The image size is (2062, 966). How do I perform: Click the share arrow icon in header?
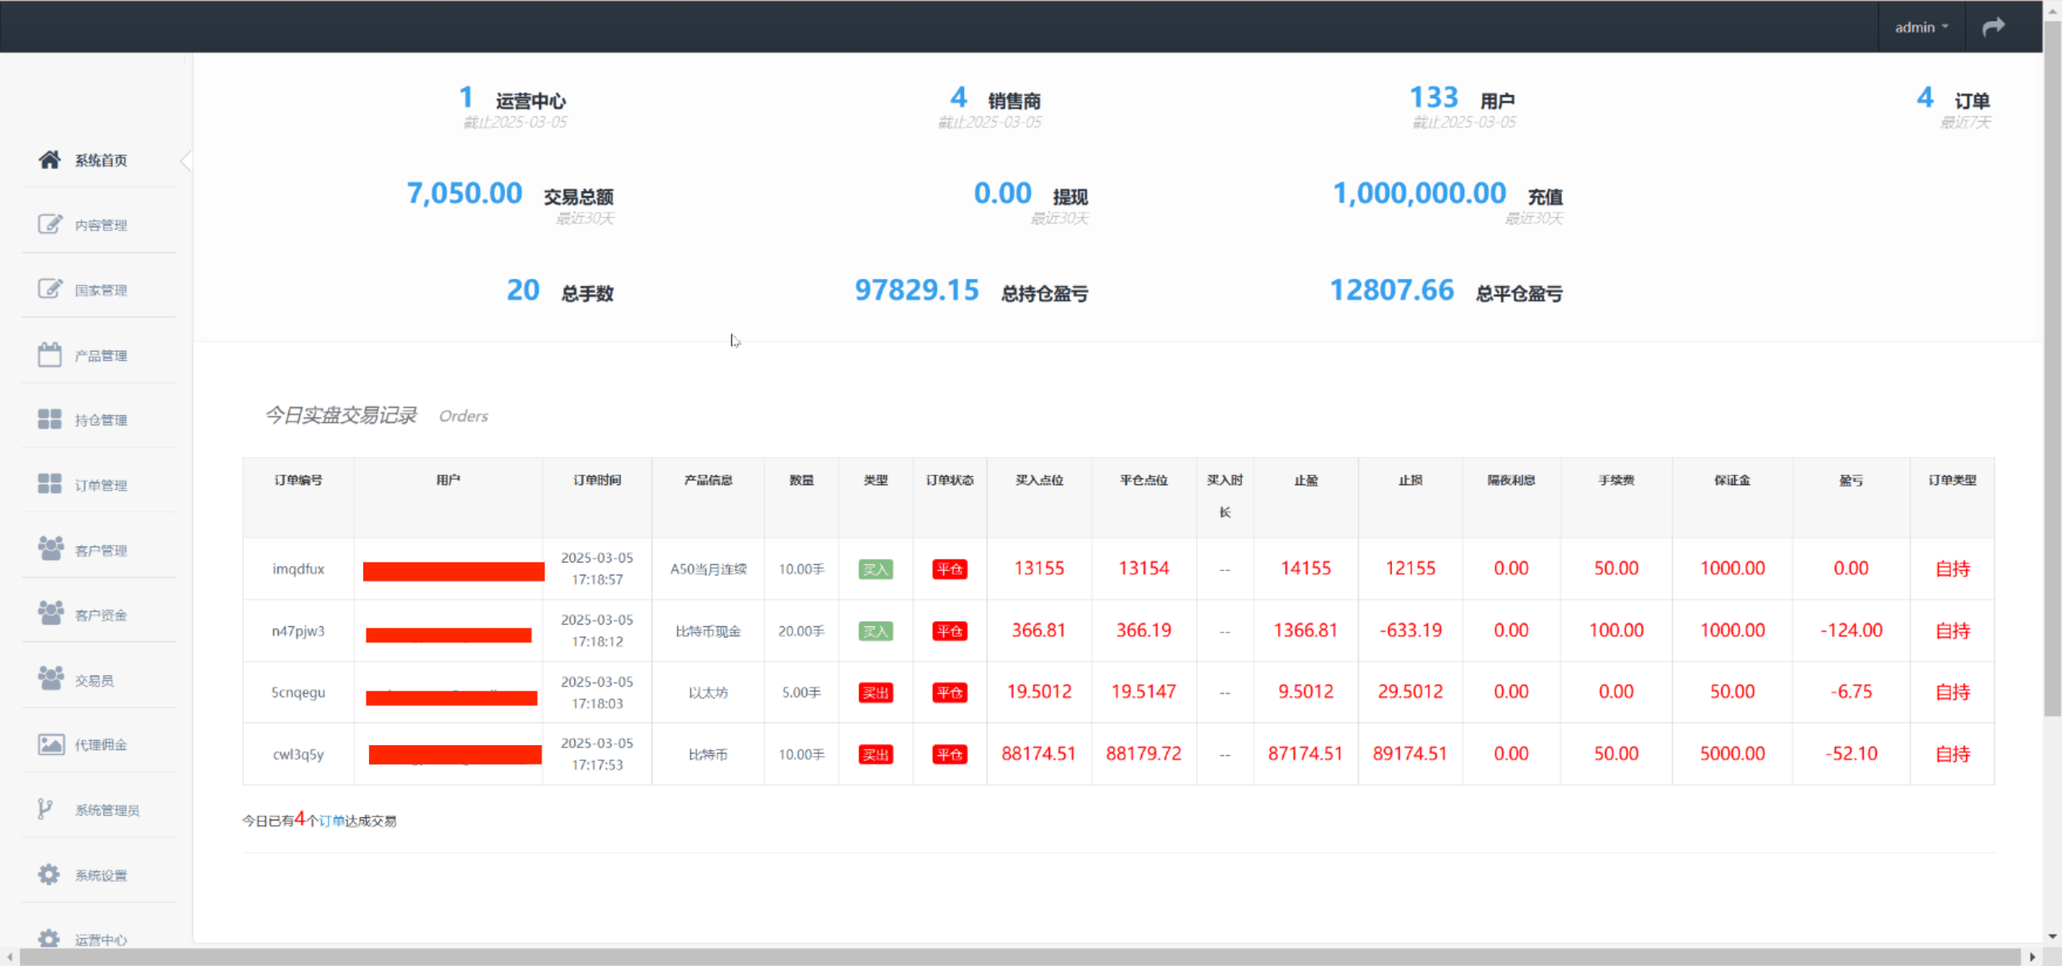pos(1993,27)
